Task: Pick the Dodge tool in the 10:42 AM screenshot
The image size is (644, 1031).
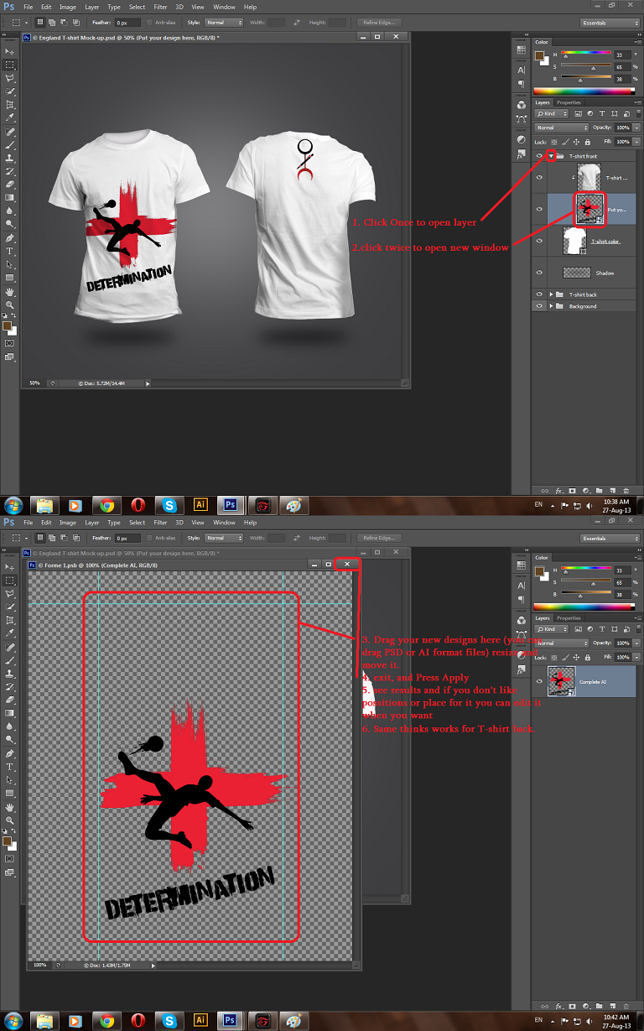Action: [10, 740]
